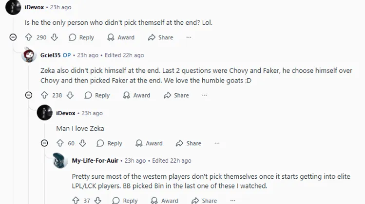Open more options on Gciel35's comment
Image resolution: width=365 pixels, height=204 pixels.
tap(204, 95)
